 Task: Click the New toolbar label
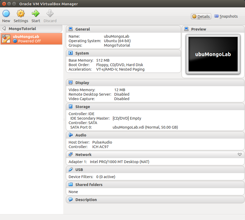(6, 21)
